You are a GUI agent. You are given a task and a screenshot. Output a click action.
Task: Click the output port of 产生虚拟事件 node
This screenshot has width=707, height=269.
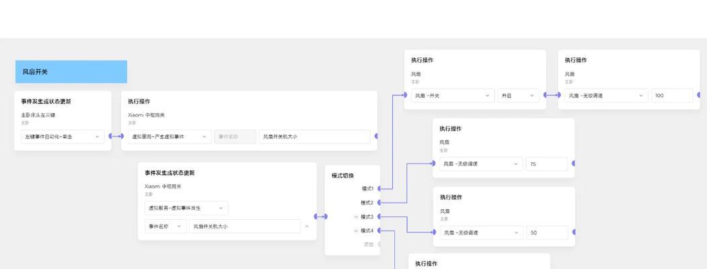tap(377, 136)
